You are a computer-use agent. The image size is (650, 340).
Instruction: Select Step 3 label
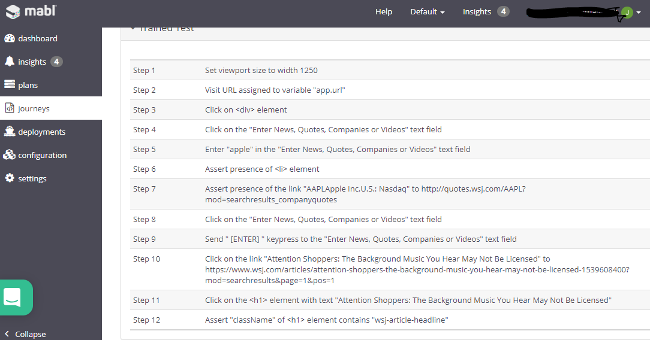point(145,110)
